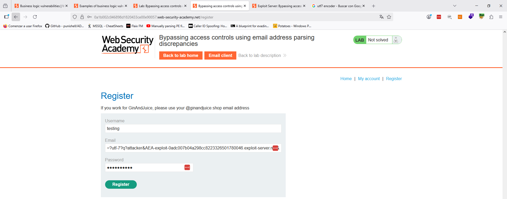This screenshot has height=199, width=507.
Task: Bookmark this page with star icon
Action: pyautogui.click(x=389, y=17)
